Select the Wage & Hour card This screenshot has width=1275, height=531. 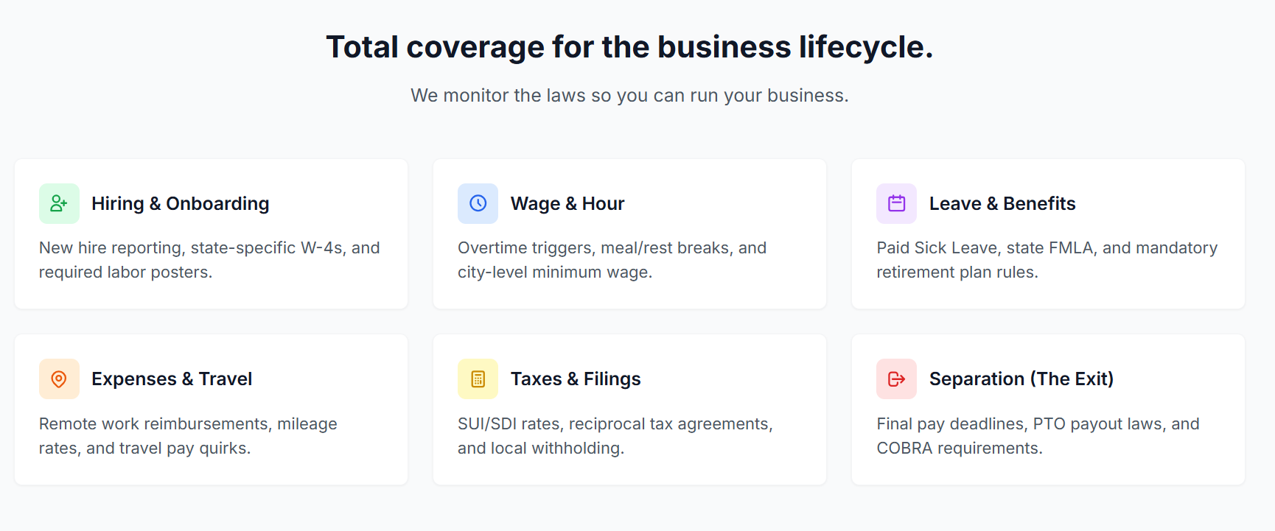point(629,233)
